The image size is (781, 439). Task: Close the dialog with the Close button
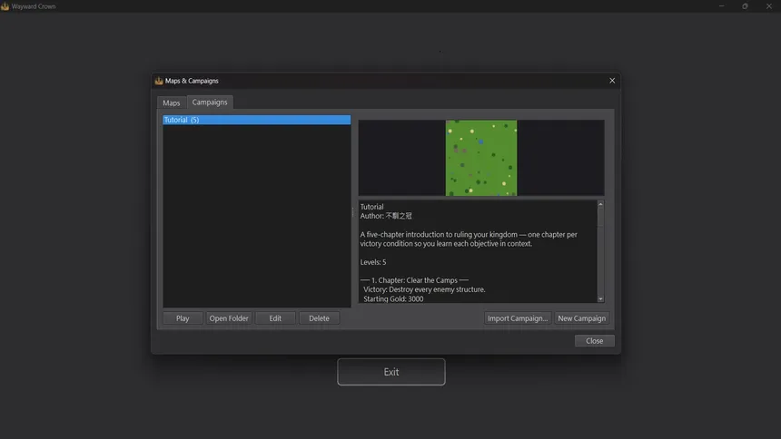[x=594, y=341]
